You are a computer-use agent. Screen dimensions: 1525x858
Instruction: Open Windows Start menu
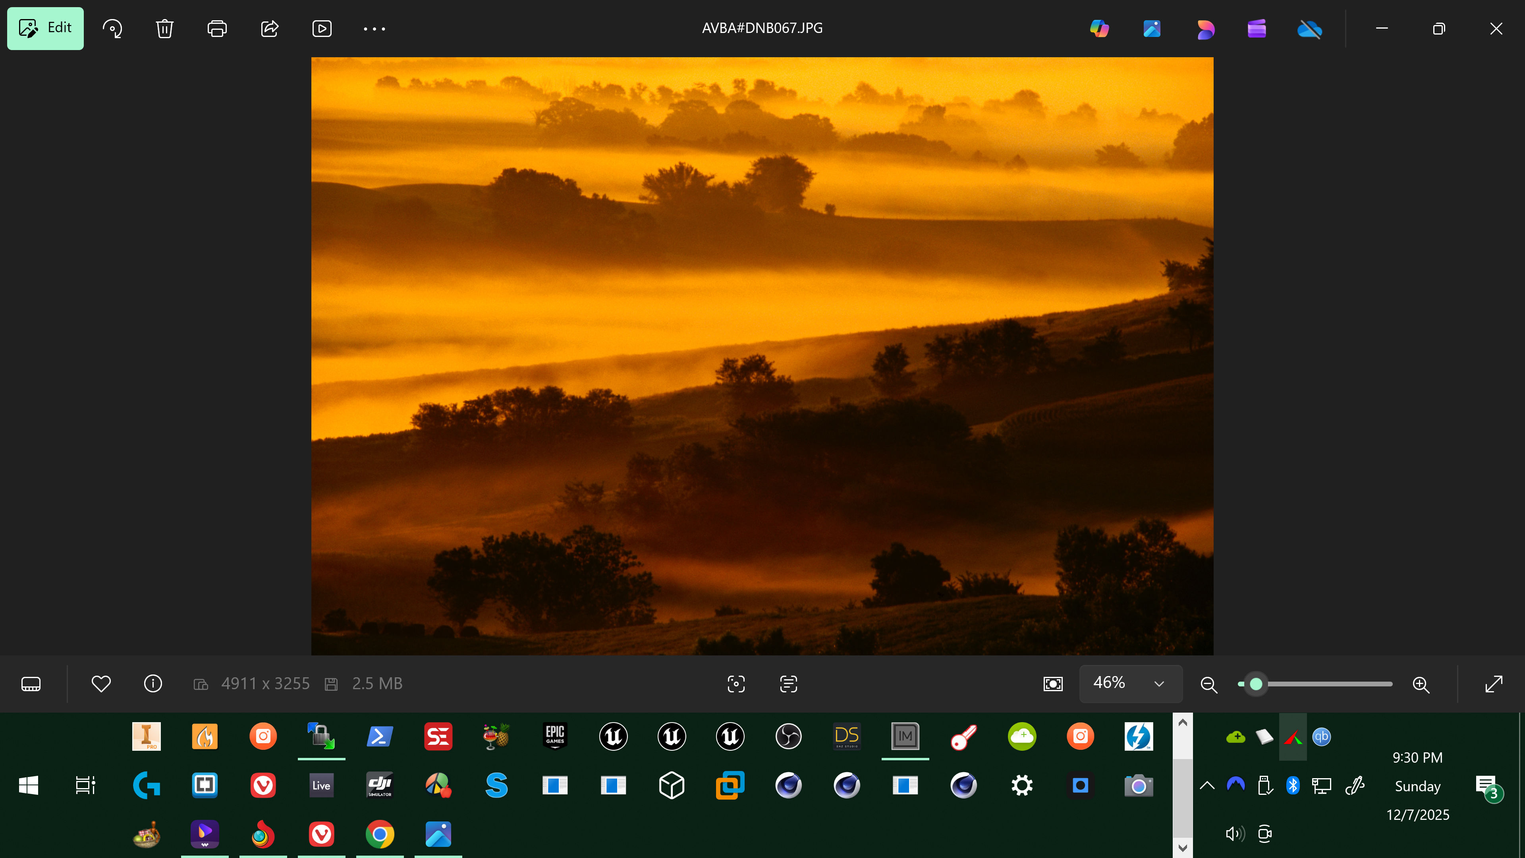tap(29, 786)
